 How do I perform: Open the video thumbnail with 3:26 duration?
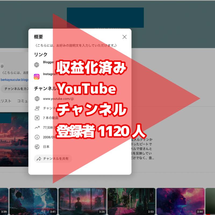(83, 201)
